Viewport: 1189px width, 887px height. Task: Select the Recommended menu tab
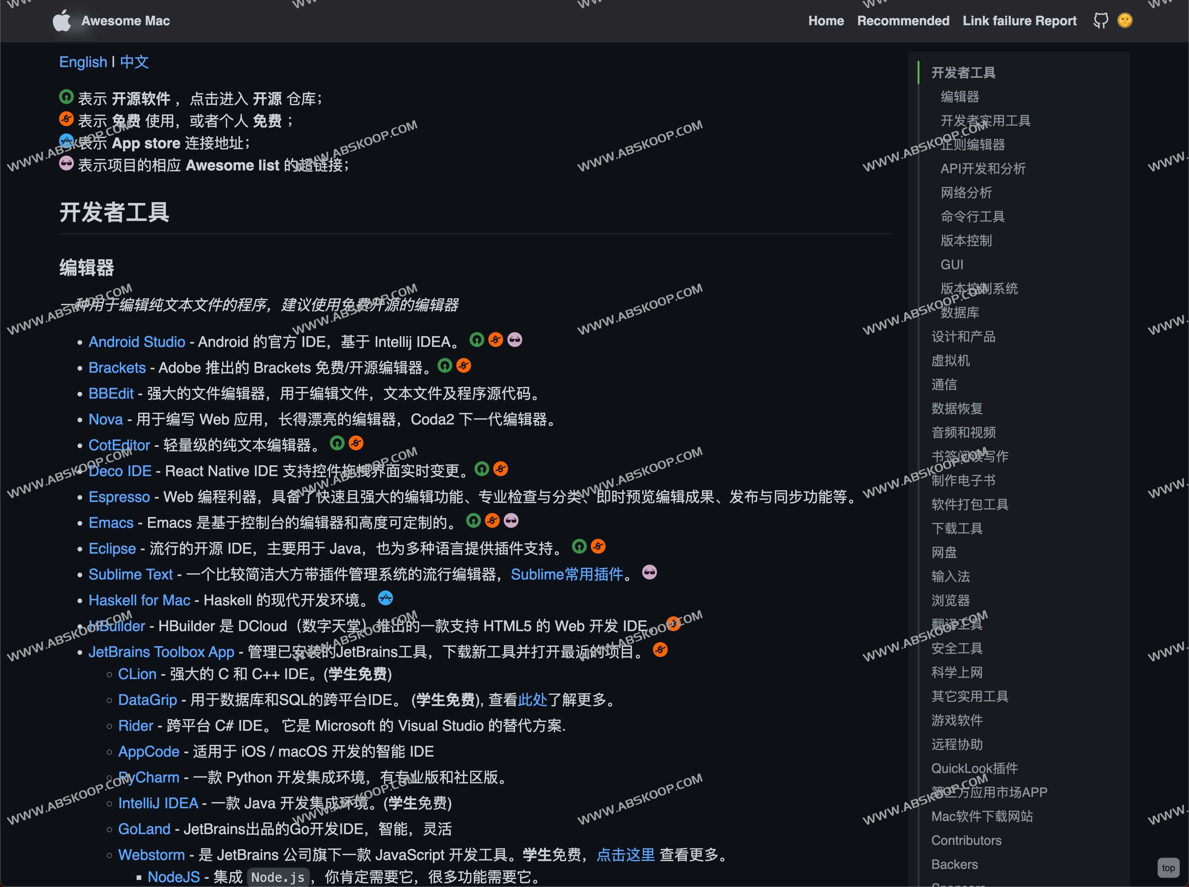point(902,21)
